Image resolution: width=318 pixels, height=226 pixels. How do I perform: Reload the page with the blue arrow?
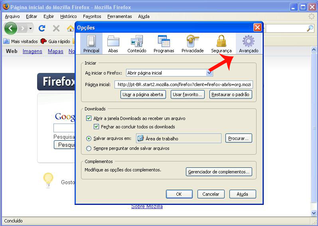pos(42,28)
